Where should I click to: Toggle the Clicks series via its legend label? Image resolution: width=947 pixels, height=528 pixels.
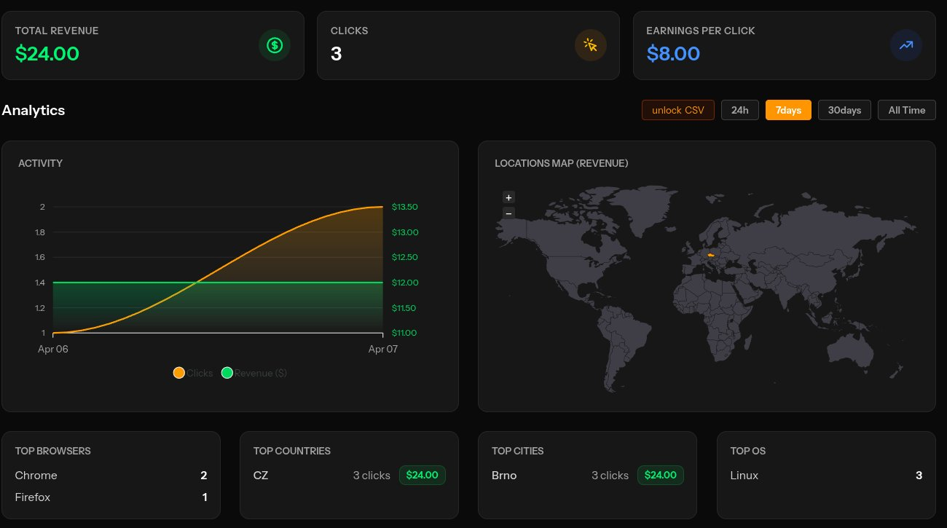tap(200, 373)
